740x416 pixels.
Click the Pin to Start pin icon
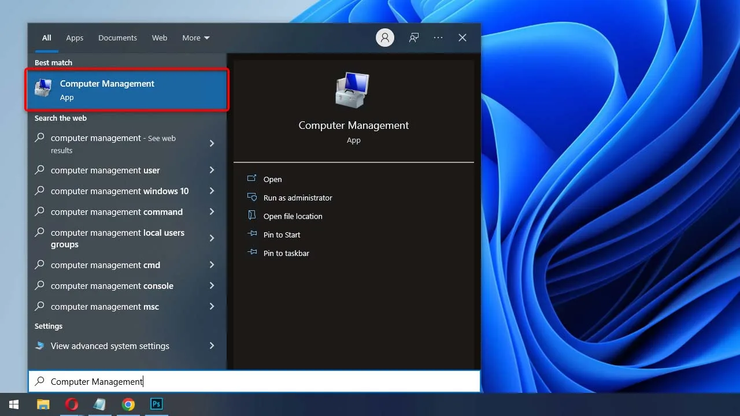pyautogui.click(x=251, y=234)
